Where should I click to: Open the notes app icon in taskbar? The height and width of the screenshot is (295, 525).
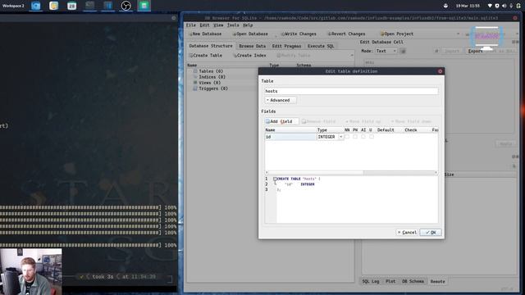tap(53, 6)
